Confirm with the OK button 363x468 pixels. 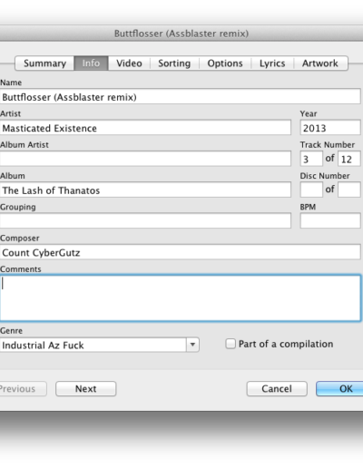(x=339, y=388)
